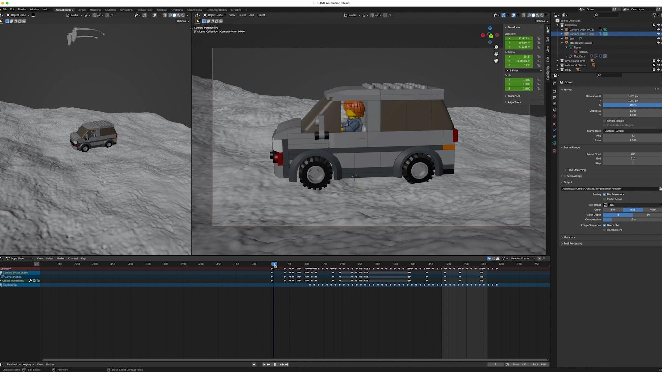Enable the Render Region checkbox
Screen dimensions: 662x372
pos(604,121)
